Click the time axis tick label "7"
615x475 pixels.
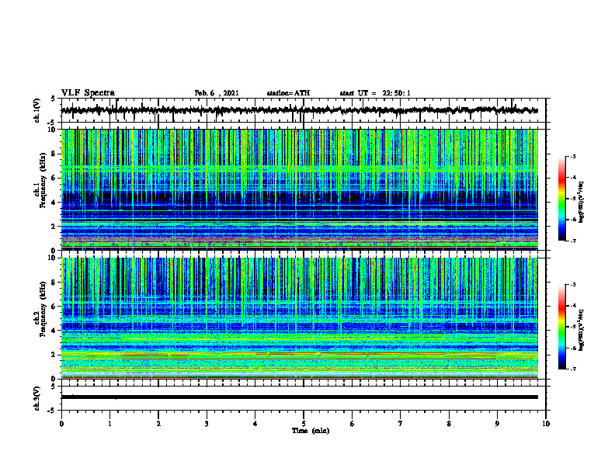coord(401,424)
